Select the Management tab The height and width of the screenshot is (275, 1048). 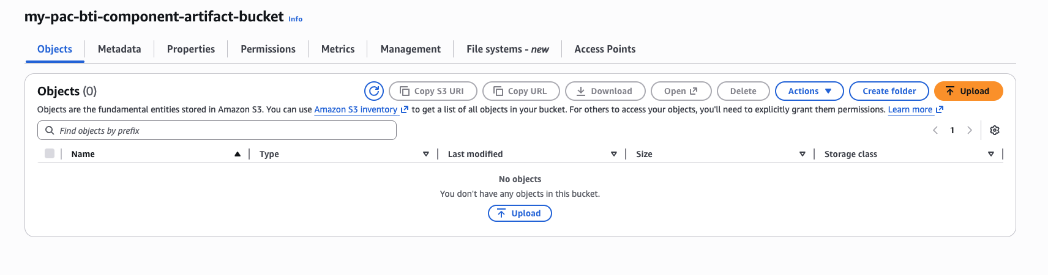(411, 49)
